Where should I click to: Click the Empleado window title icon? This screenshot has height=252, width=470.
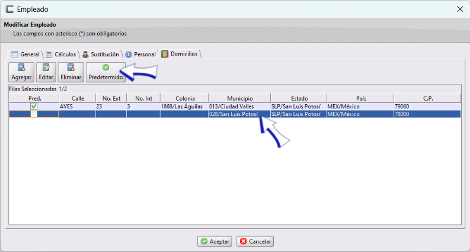(x=9, y=9)
